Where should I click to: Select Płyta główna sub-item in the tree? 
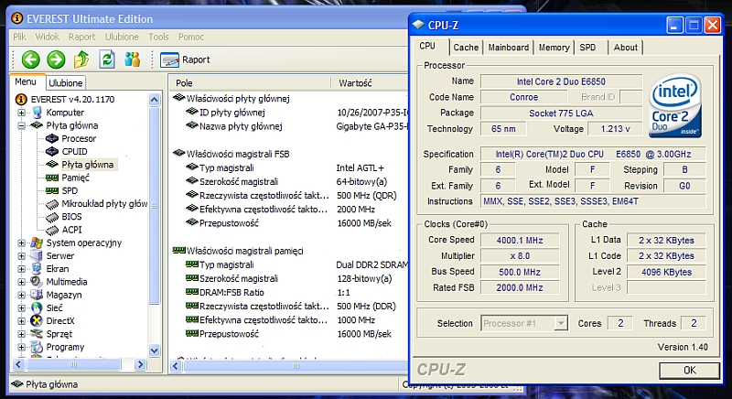point(87,164)
